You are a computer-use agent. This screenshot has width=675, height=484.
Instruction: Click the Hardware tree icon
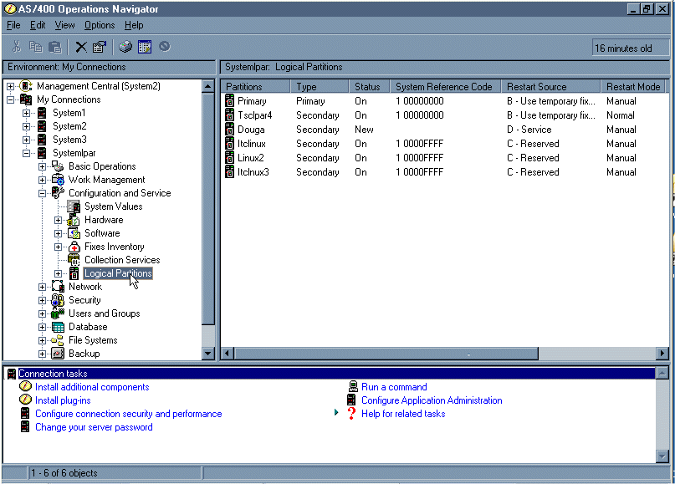pyautogui.click(x=74, y=220)
